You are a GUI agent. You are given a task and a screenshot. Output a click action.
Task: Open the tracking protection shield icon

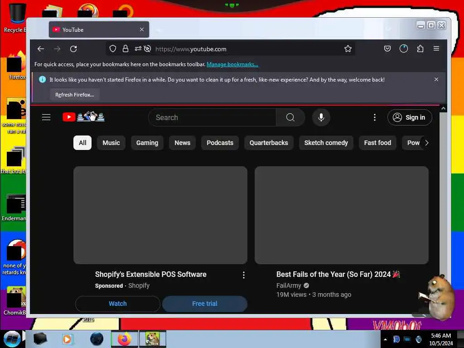click(113, 49)
